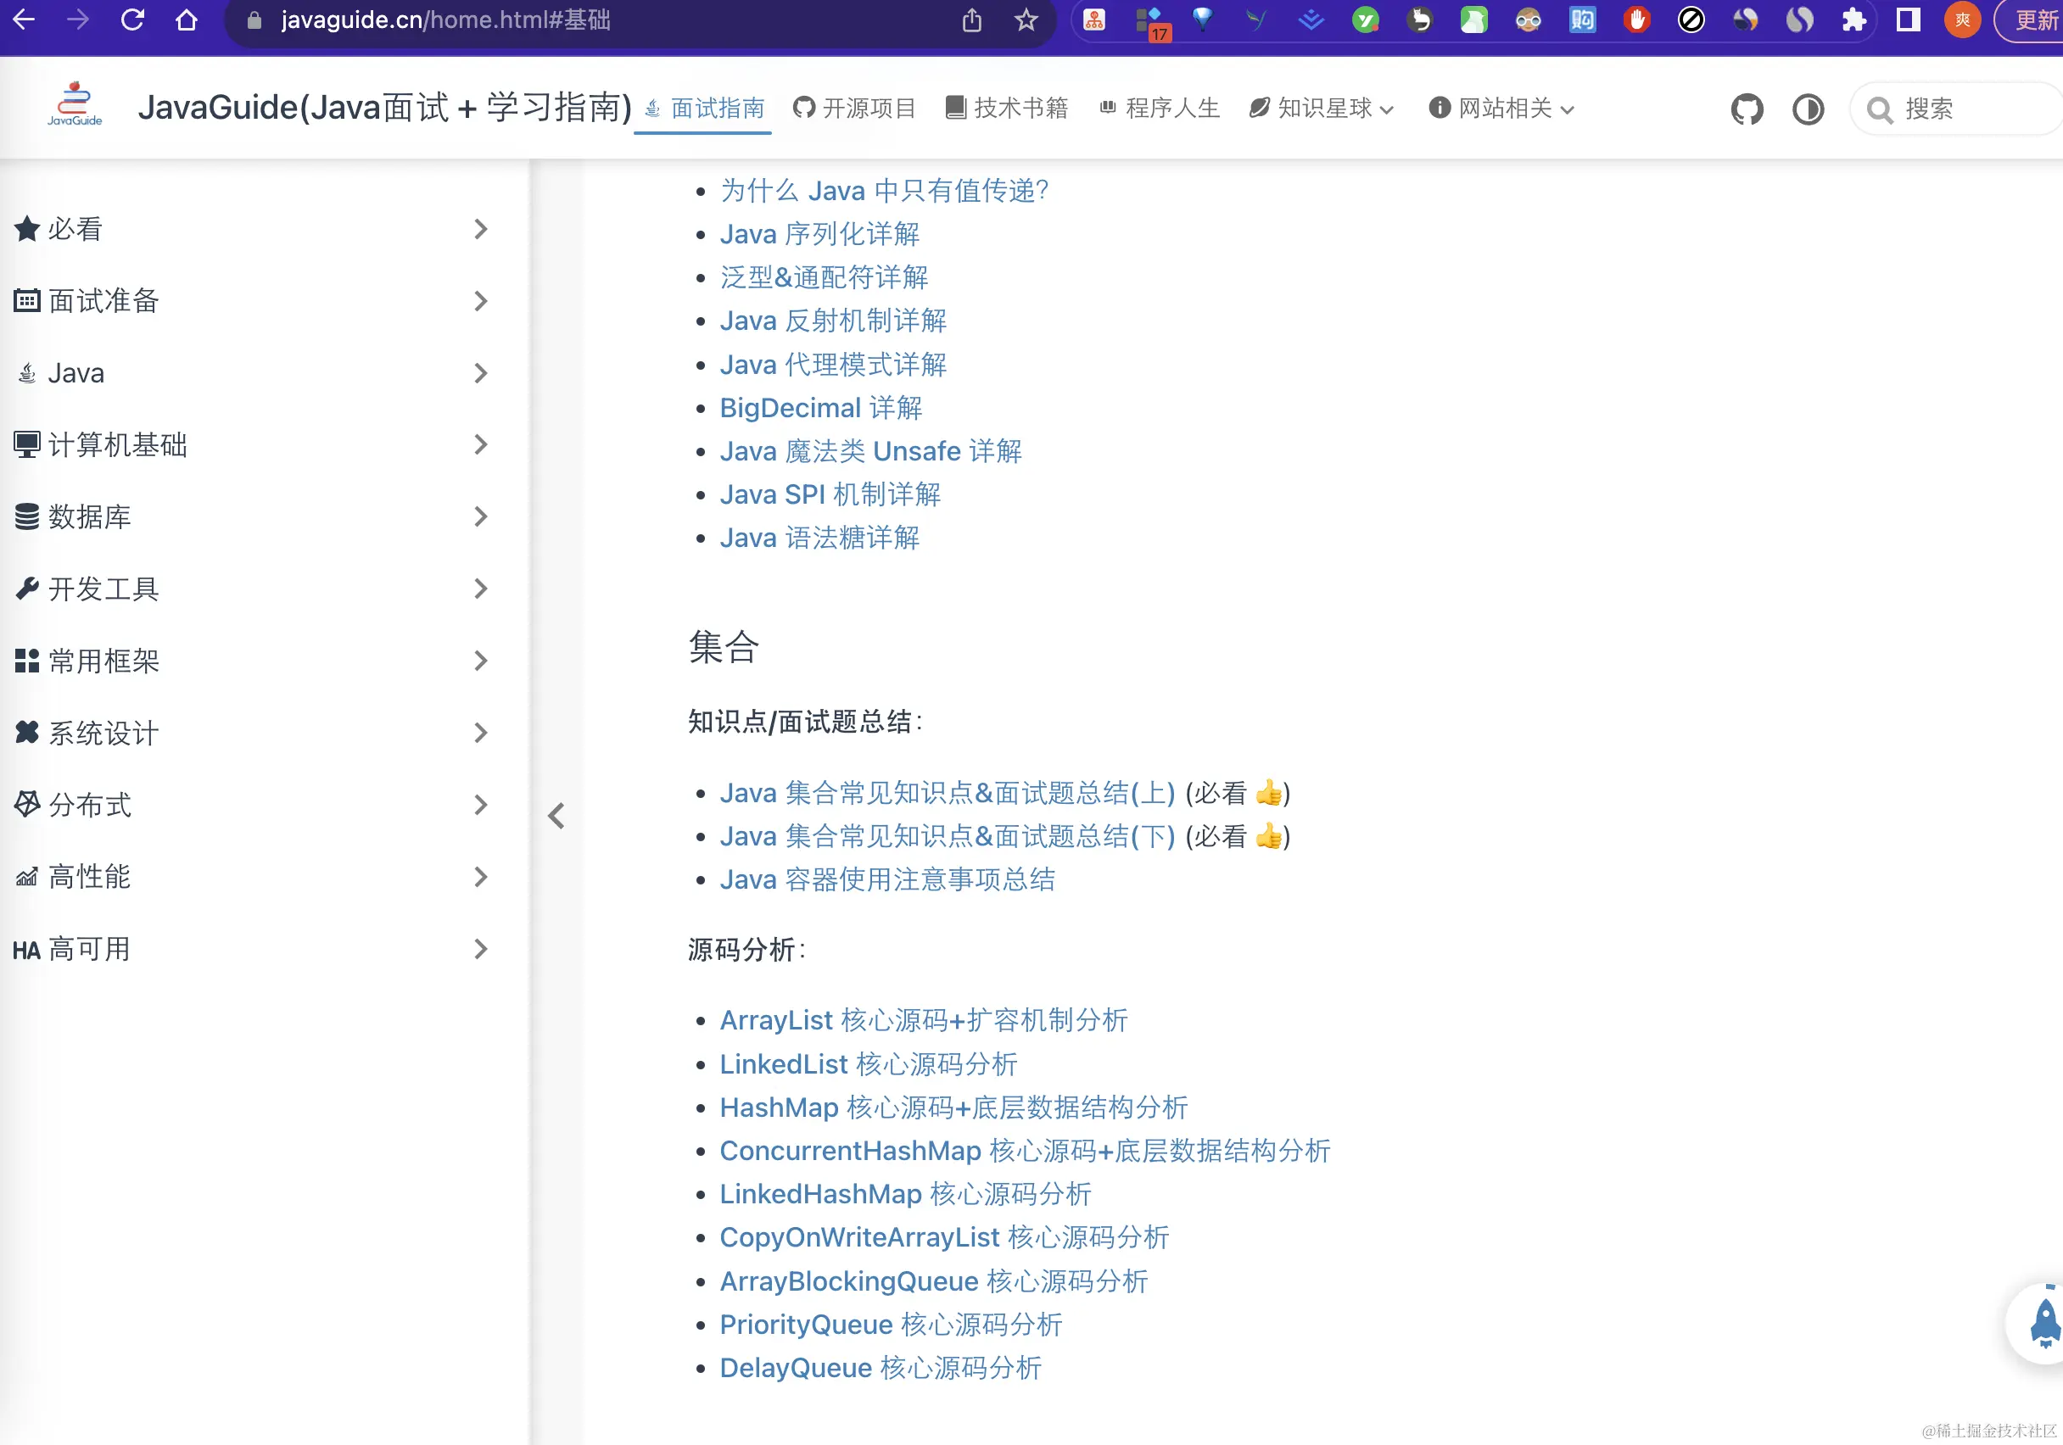This screenshot has height=1445, width=2063.
Task: Click the browser reload button
Action: coord(133,20)
